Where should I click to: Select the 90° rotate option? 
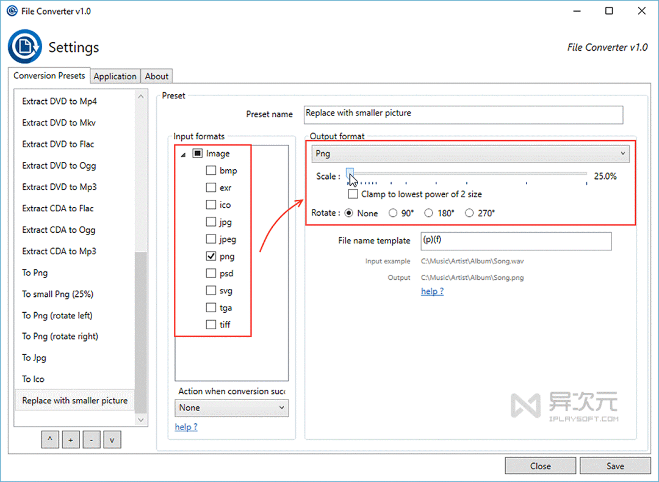(394, 213)
